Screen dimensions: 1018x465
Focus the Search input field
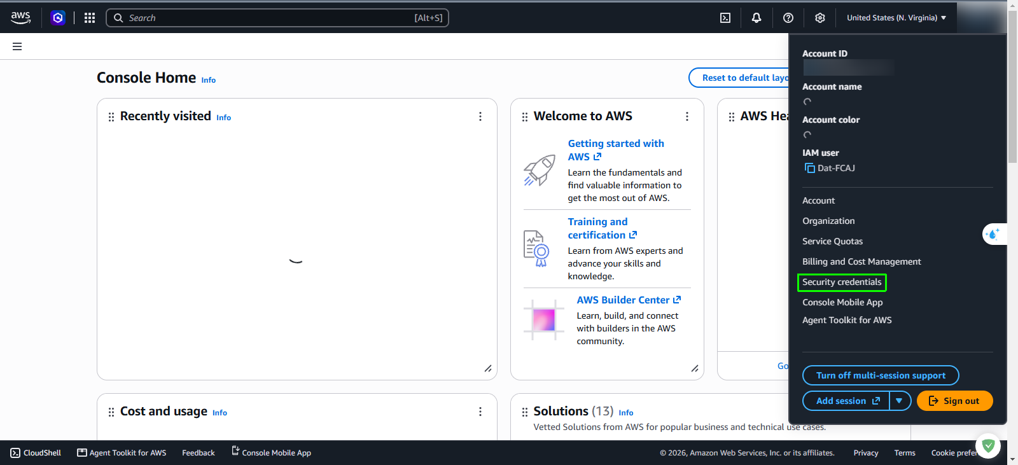[x=277, y=18]
